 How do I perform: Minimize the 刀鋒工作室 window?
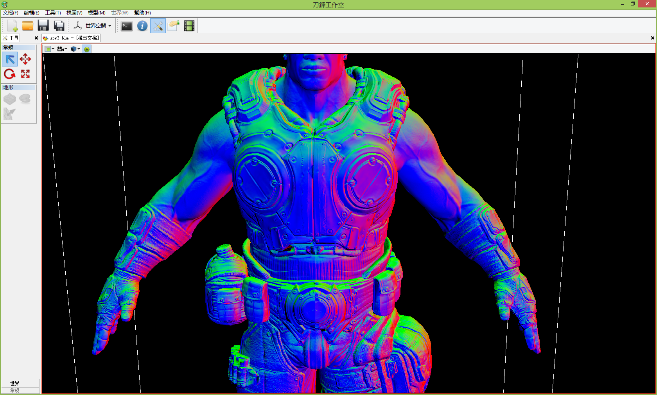pyautogui.click(x=622, y=4)
